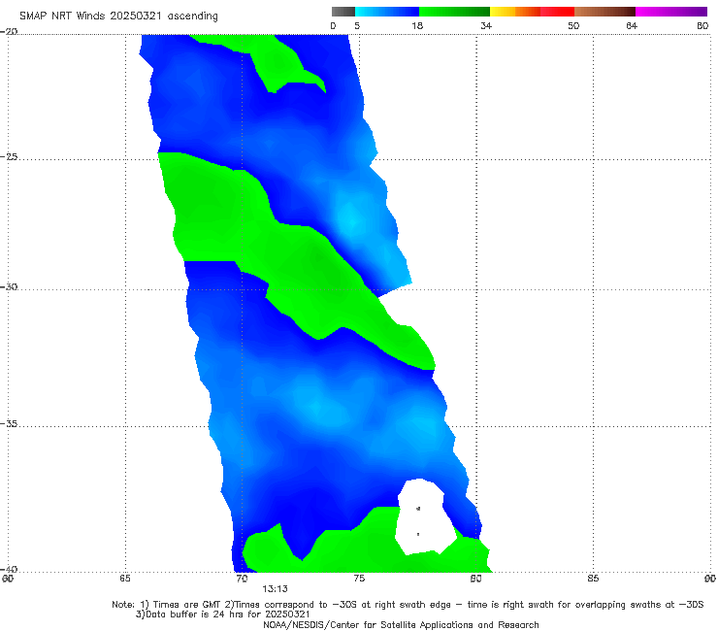This screenshot has height=631, width=718.
Task: Click the longitude axis label '65'
Action: [x=125, y=579]
